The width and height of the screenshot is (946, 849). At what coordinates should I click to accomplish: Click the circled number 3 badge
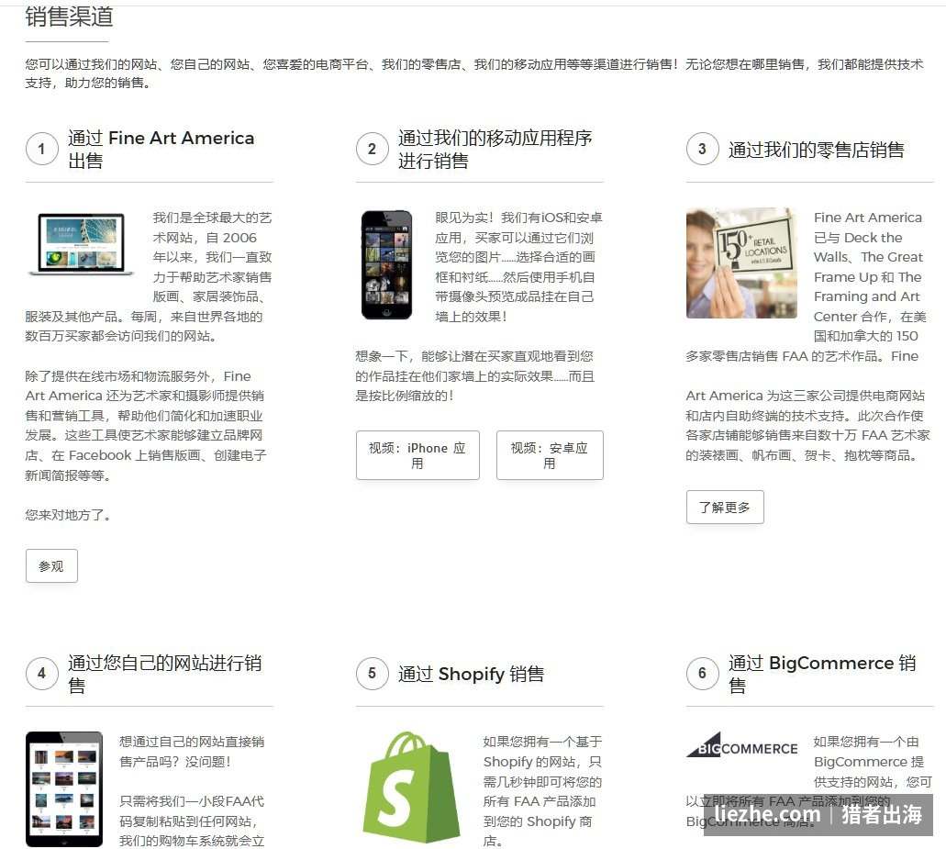click(702, 149)
